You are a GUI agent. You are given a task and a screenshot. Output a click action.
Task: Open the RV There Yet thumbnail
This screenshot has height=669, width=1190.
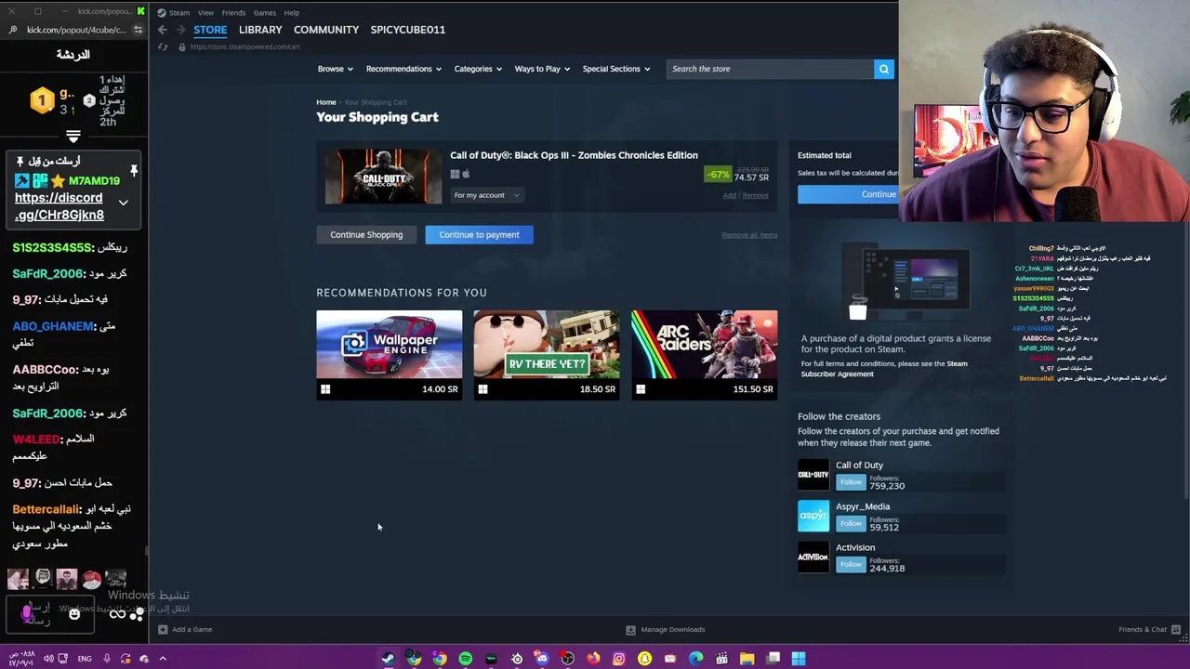coord(547,344)
